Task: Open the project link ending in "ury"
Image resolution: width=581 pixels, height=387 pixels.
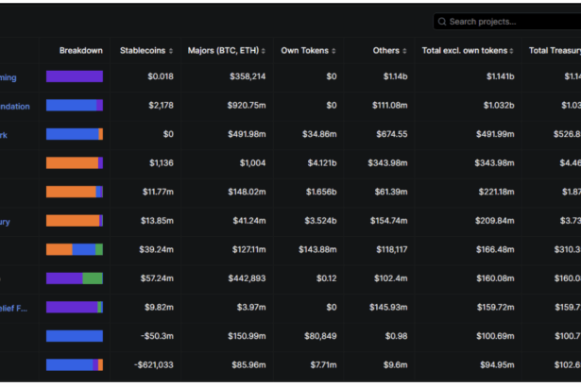Action: click(x=6, y=221)
